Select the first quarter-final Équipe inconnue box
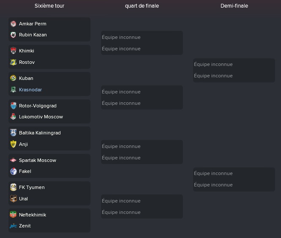The width and height of the screenshot is (281, 238). point(142,43)
